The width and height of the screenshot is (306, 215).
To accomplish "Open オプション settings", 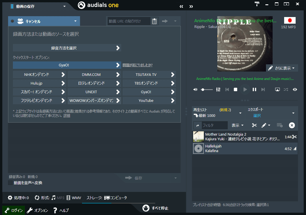I will pyautogui.click(x=37, y=210).
